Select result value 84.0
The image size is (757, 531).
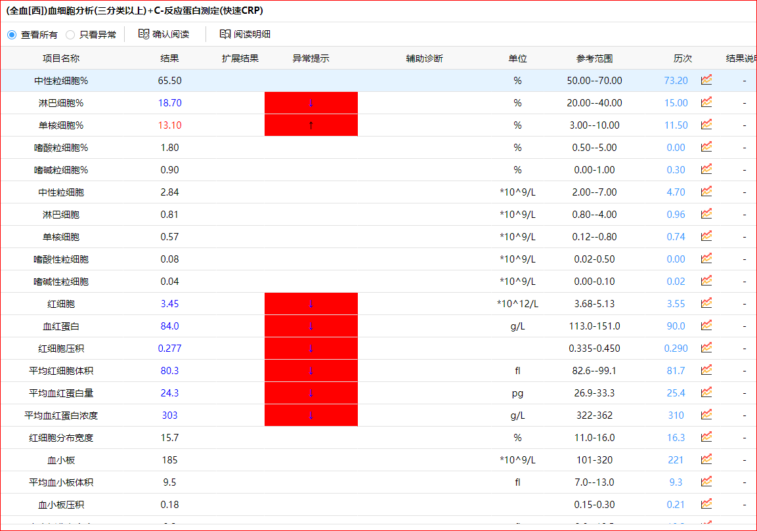pyautogui.click(x=170, y=326)
